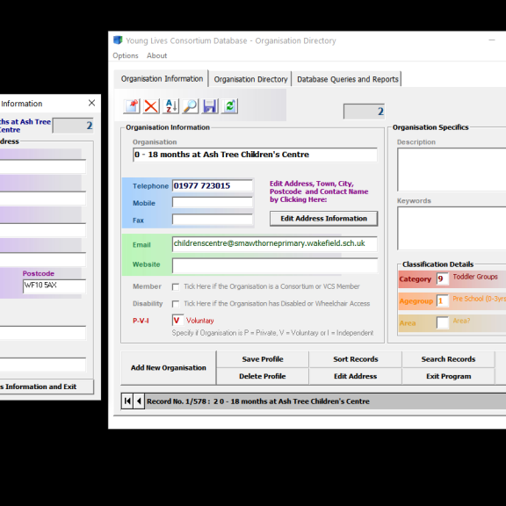Click the Postcode field containing WF10 5AX

point(54,286)
